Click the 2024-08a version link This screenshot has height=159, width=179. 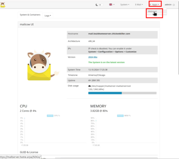(93, 57)
